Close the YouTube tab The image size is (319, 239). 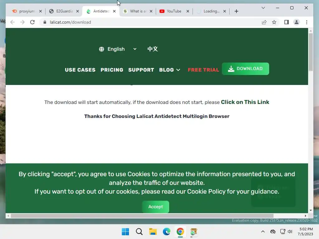[188, 12]
